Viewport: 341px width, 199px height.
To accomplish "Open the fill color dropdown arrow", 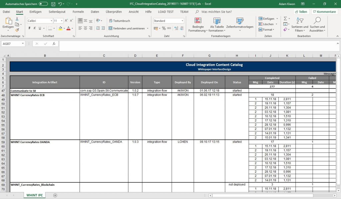I will [x=64, y=28].
